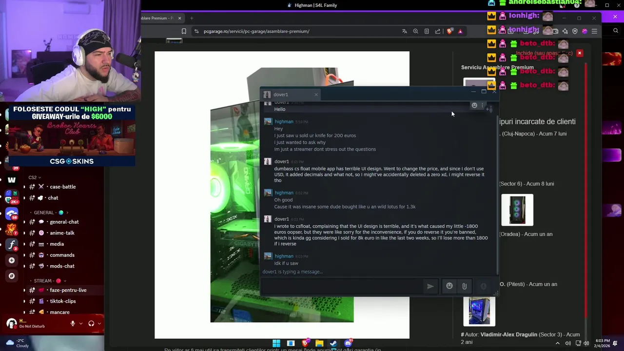Open Brave browser from taskbar

coord(305,343)
